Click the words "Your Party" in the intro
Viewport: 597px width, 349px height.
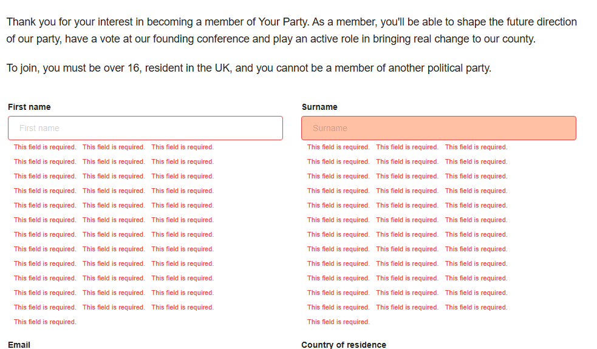tap(283, 22)
